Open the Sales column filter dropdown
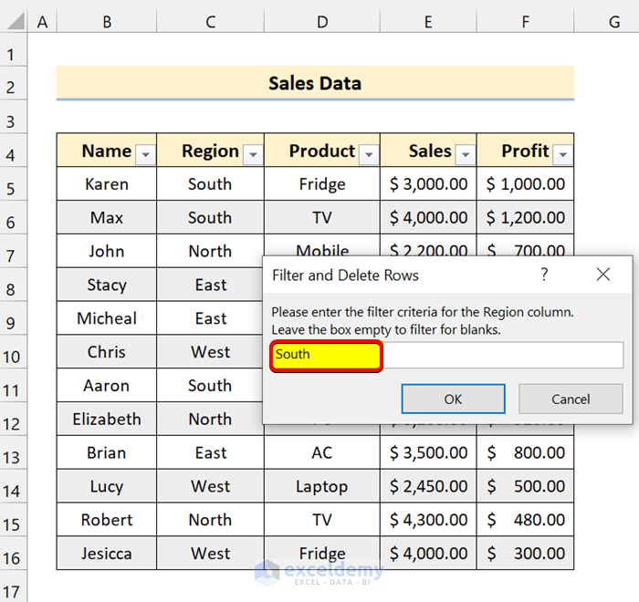 (466, 154)
